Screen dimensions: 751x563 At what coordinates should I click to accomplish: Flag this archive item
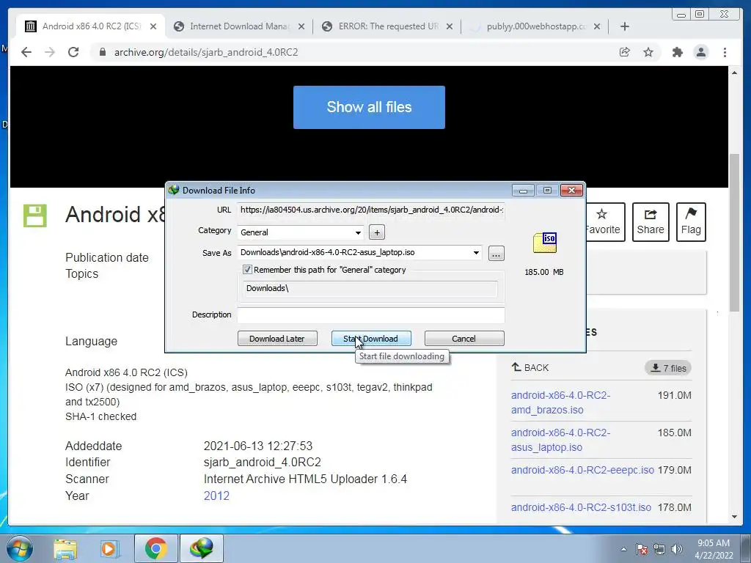pos(691,222)
